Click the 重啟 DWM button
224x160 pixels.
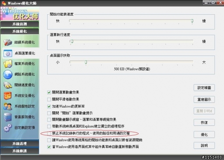coord(204,111)
